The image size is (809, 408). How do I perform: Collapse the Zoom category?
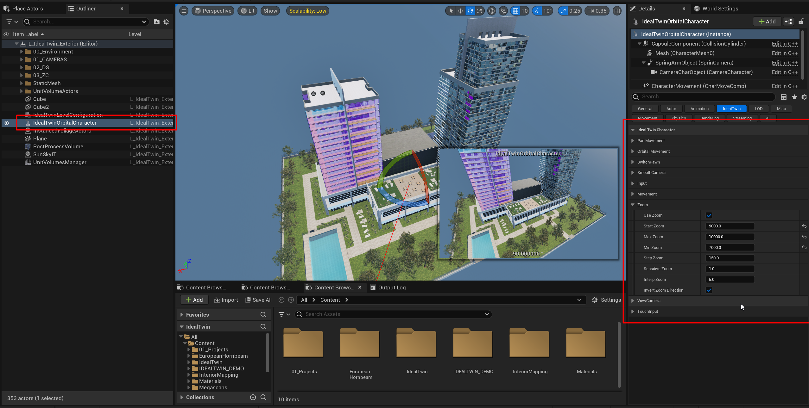(633, 205)
